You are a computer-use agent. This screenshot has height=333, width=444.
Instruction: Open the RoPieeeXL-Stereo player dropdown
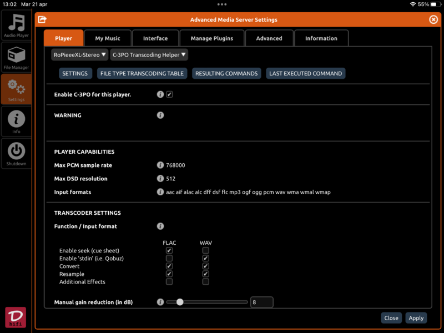click(79, 54)
